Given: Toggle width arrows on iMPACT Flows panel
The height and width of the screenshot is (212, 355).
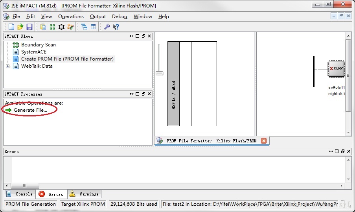Looking at the screenshot, I should point(132,36).
